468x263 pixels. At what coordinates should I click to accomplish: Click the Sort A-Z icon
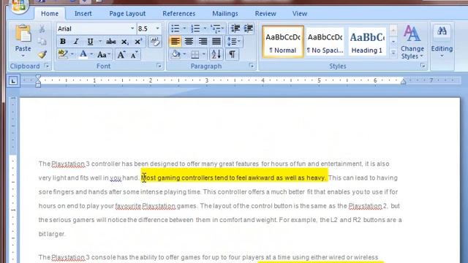pos(216,54)
